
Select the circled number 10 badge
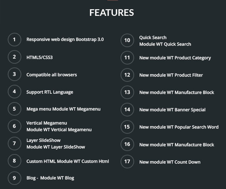tap(127, 40)
